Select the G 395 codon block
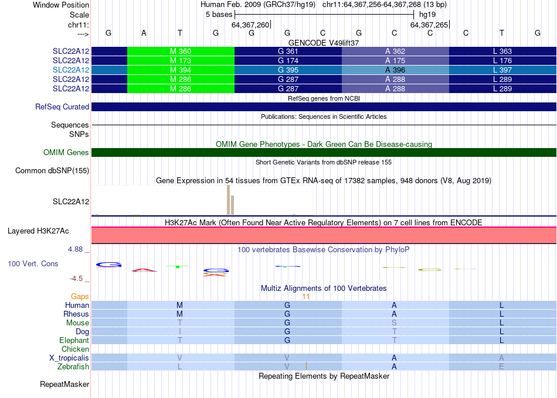The height and width of the screenshot is (398, 557). click(x=288, y=70)
